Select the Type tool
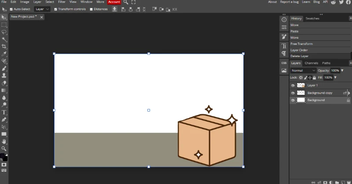The image size is (352, 184). click(4, 112)
